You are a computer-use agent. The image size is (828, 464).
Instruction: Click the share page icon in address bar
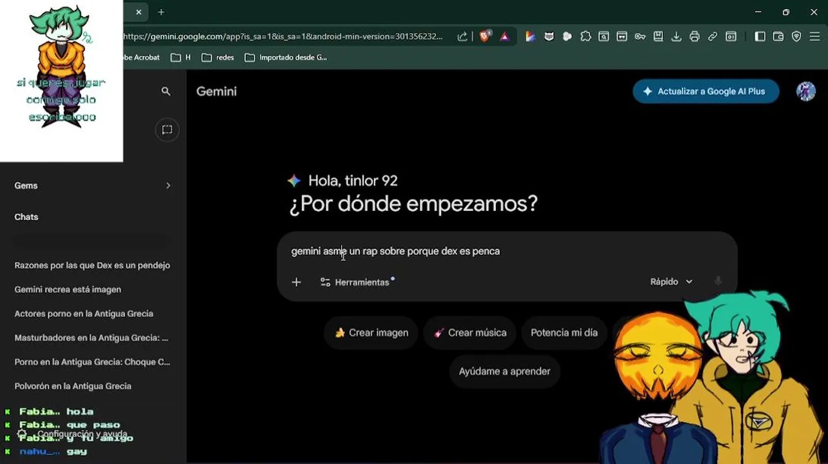pos(462,37)
